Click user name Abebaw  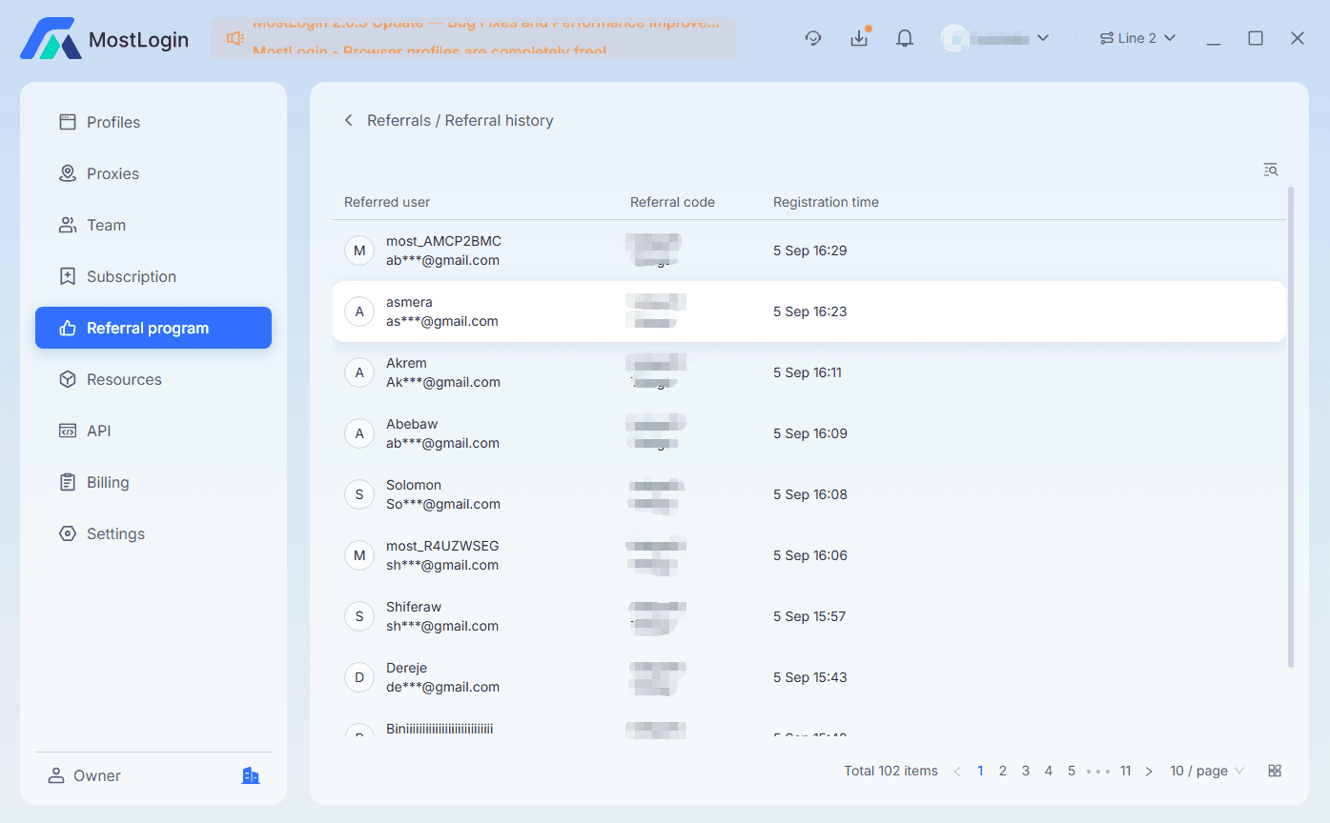412,424
